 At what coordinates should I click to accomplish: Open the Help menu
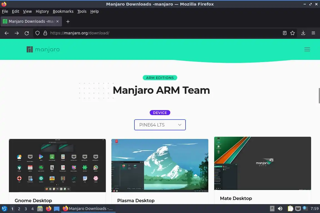coord(94,11)
